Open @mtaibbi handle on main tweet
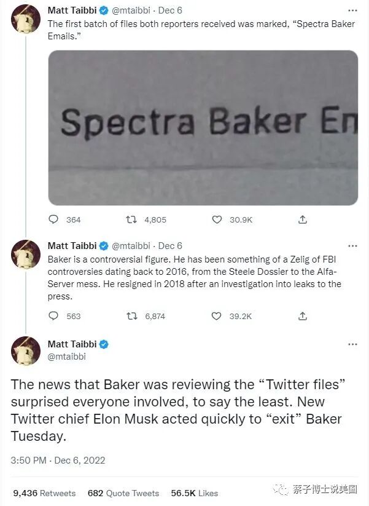369x506 pixels. pyautogui.click(x=66, y=357)
